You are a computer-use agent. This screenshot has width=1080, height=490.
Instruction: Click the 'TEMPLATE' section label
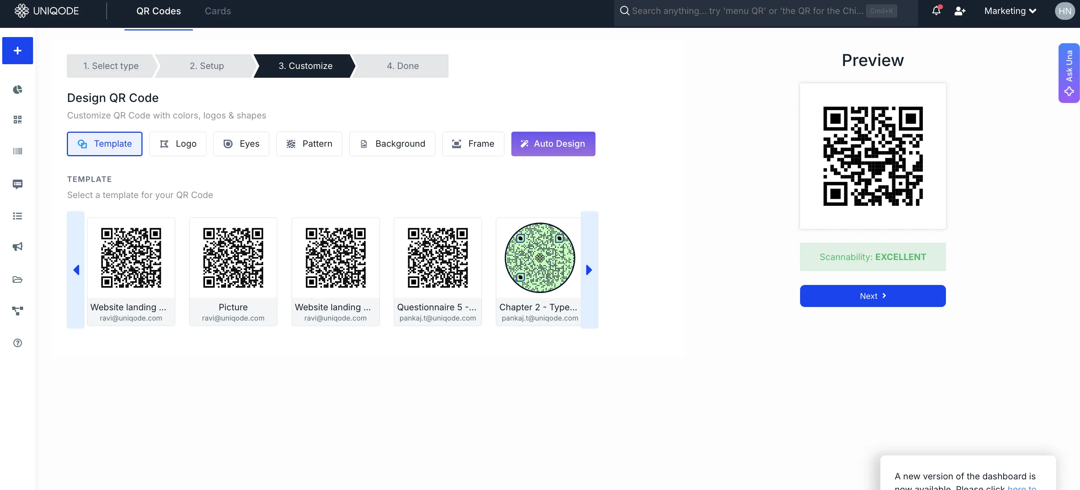point(89,179)
